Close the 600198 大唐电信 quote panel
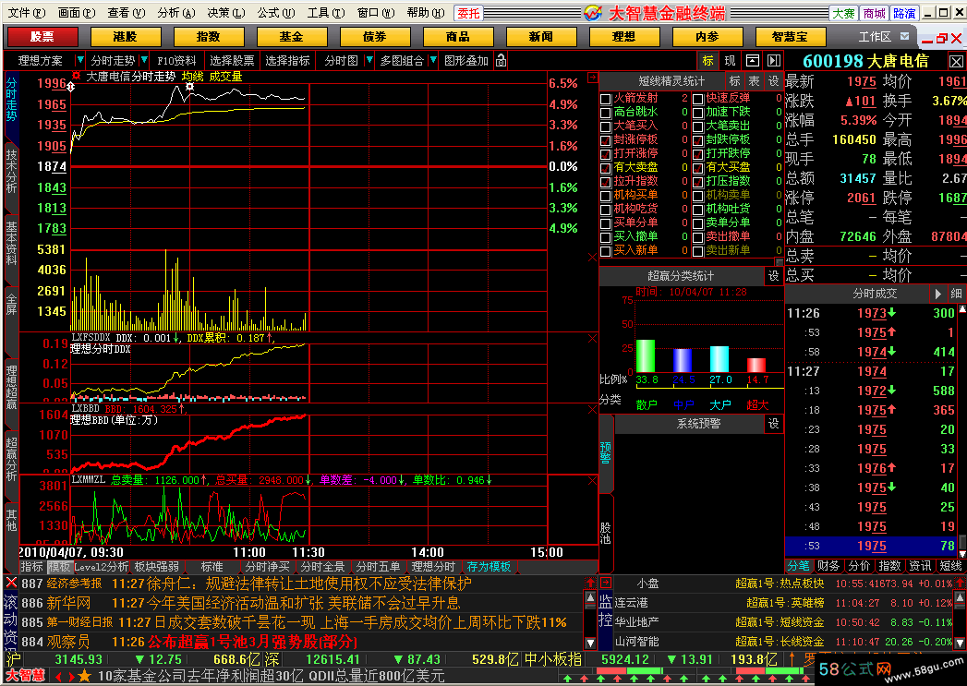967x686 pixels. (956, 62)
